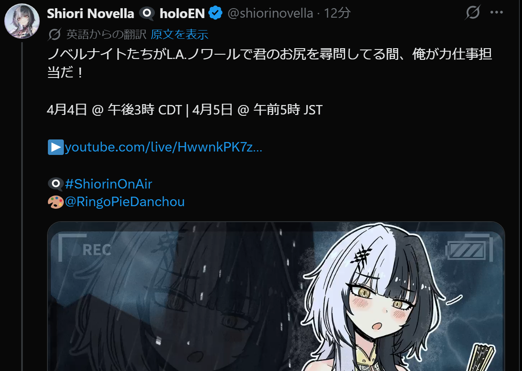Image resolution: width=522 pixels, height=371 pixels.
Task: Click the blue play arrow emoji before YouTube link
Action: pyautogui.click(x=56, y=147)
